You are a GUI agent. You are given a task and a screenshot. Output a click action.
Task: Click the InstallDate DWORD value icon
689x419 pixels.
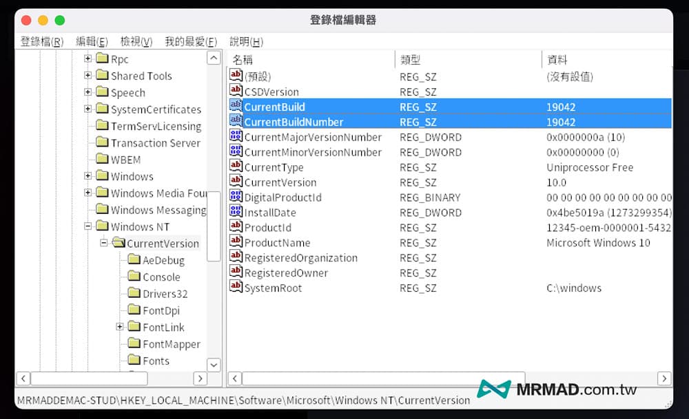pos(236,213)
